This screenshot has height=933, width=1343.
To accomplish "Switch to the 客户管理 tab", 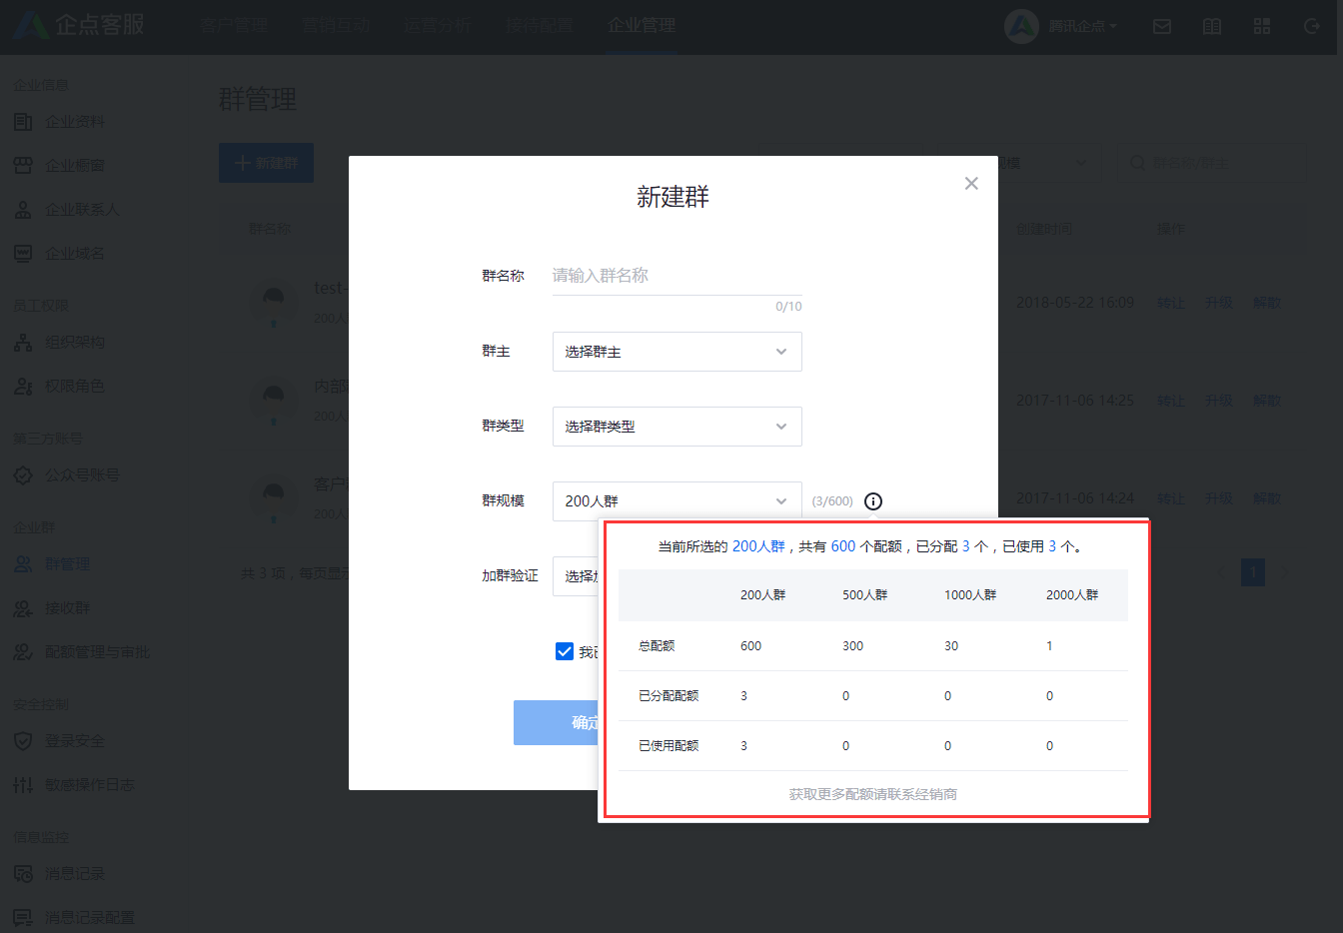I will (235, 26).
